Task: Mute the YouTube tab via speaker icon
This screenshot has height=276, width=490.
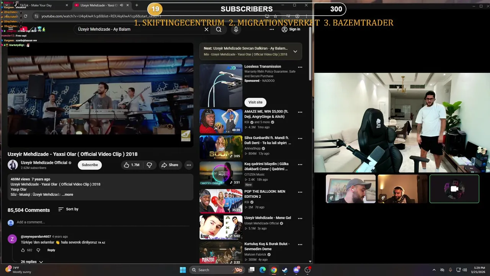Action: tap(121, 5)
